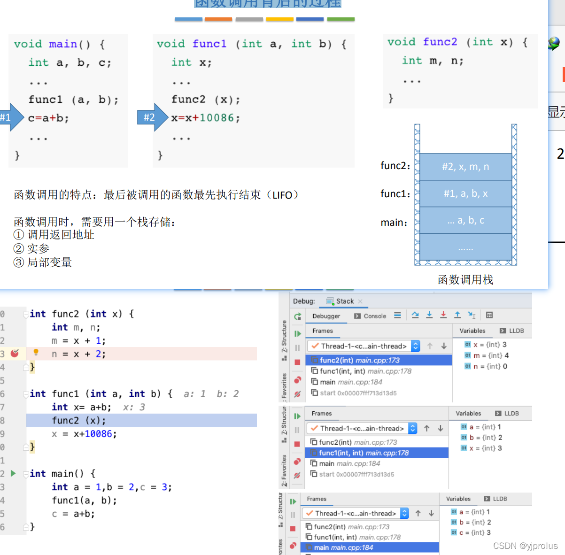Previous frame arrow in panel with func1 selected
565x555 pixels.
(x=427, y=428)
